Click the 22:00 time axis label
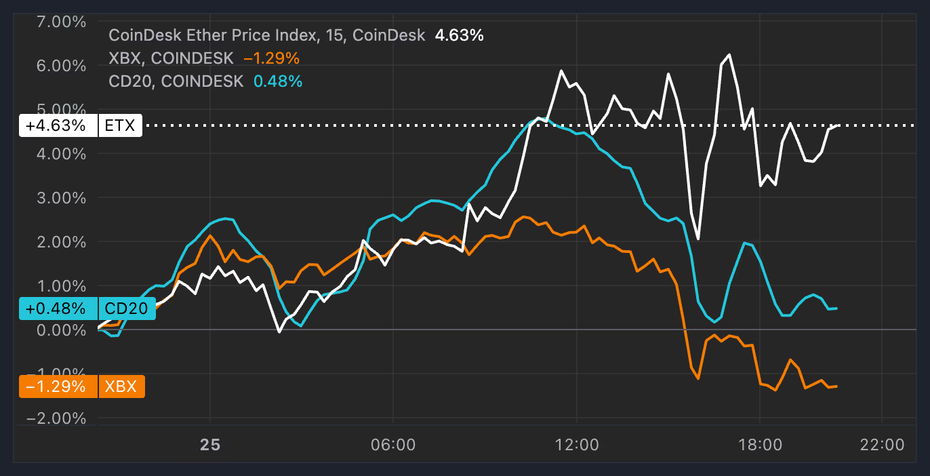The height and width of the screenshot is (476, 930). coord(881,445)
